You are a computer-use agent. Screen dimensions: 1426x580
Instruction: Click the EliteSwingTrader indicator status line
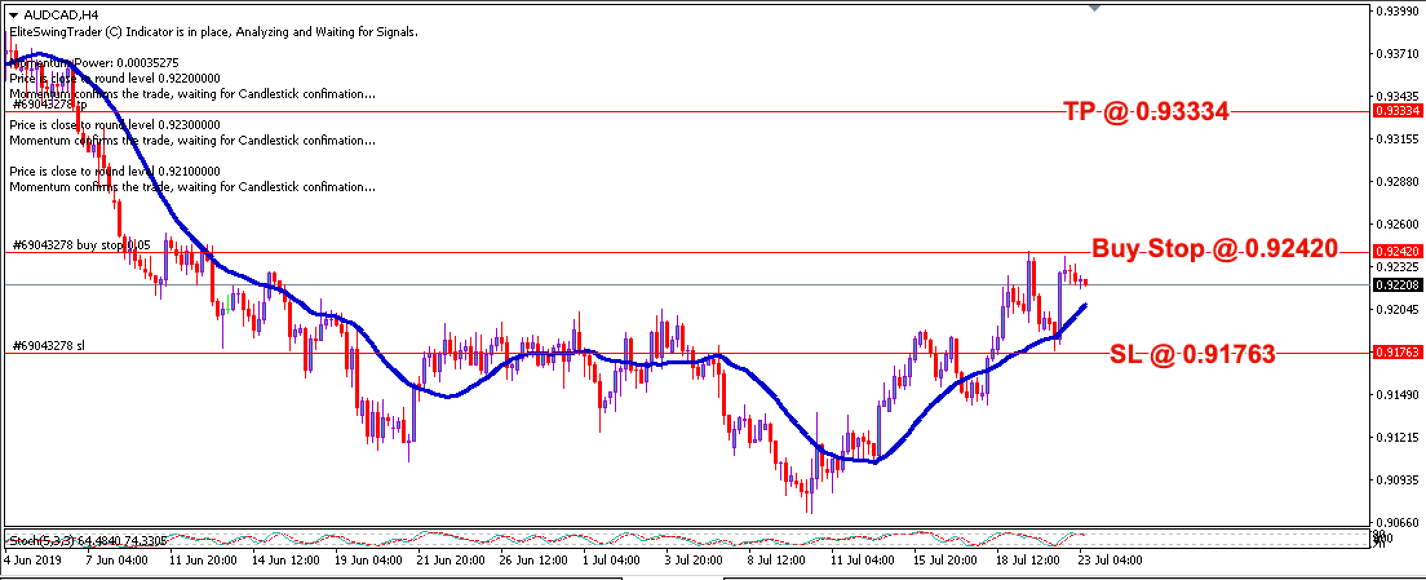[x=214, y=32]
